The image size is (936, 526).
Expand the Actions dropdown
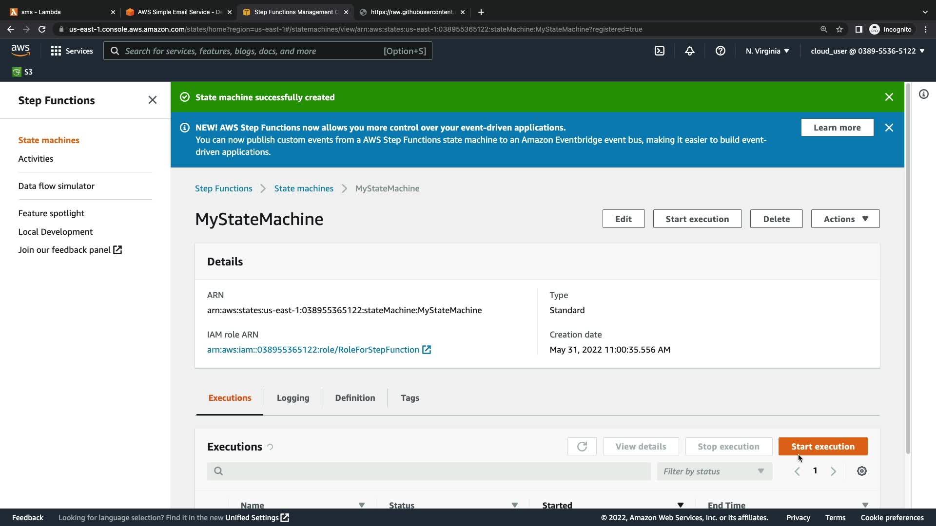(x=845, y=219)
